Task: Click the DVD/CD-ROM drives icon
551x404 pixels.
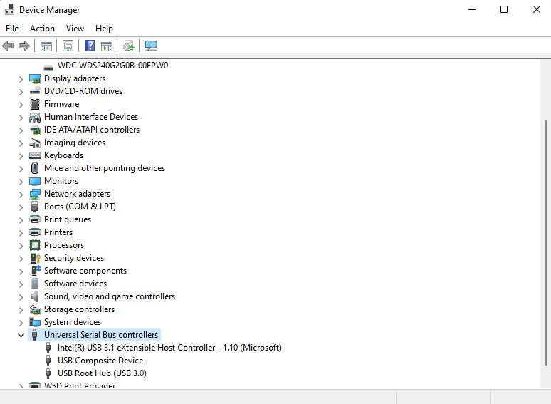Action: pyautogui.click(x=35, y=91)
